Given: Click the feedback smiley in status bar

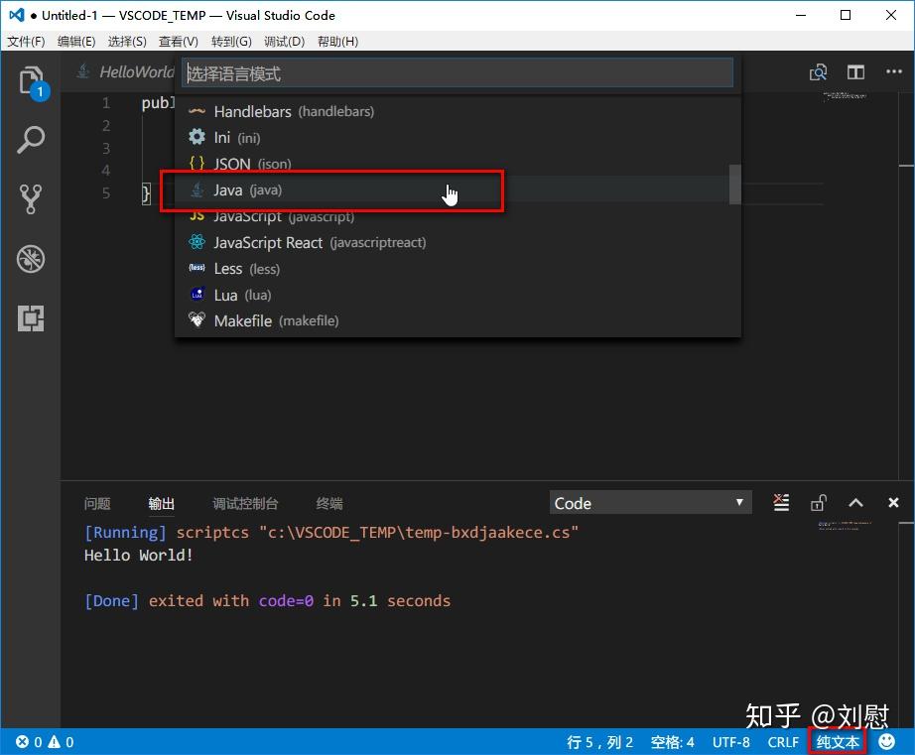Looking at the screenshot, I should (x=886, y=742).
